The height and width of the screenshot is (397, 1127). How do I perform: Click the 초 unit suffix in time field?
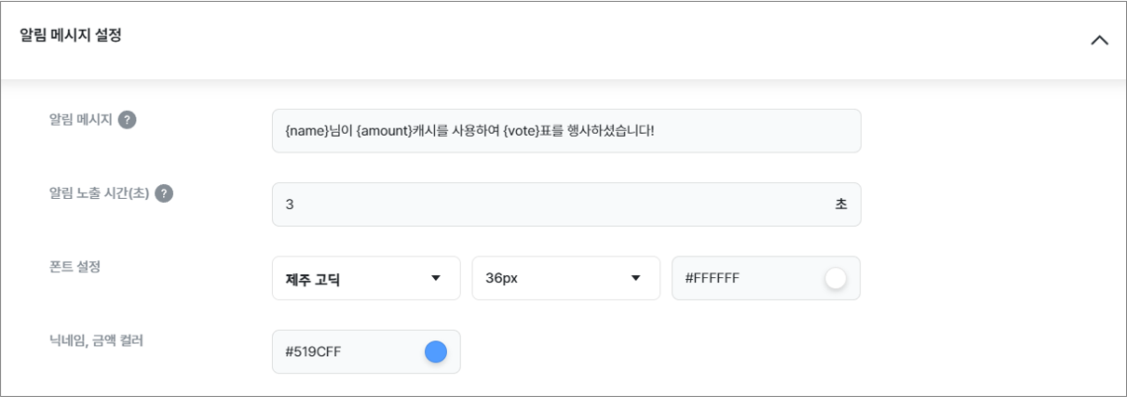click(841, 205)
